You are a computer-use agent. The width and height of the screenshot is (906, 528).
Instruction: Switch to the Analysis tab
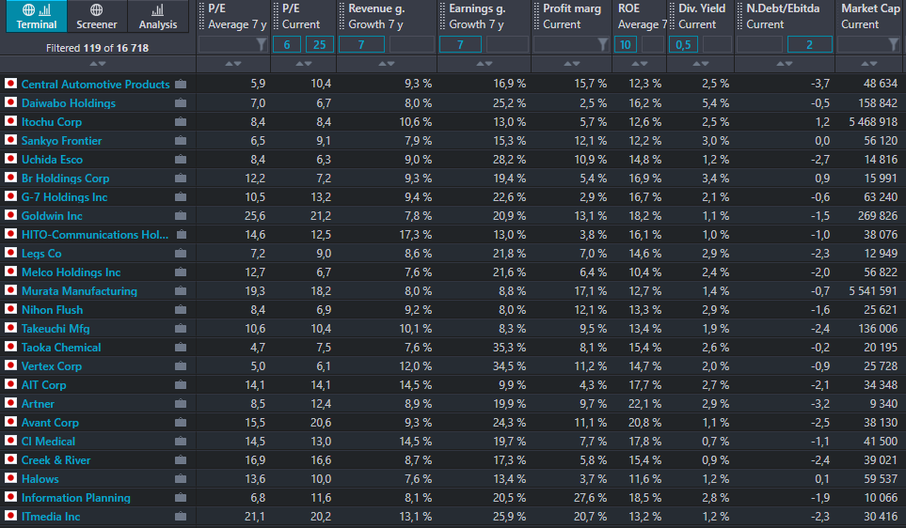tap(158, 16)
